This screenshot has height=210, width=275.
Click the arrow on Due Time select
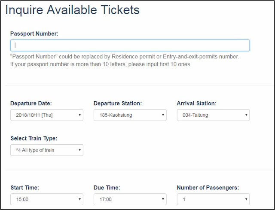pos(163,199)
